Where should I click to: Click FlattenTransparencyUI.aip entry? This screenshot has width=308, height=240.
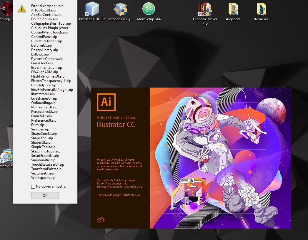[51, 81]
